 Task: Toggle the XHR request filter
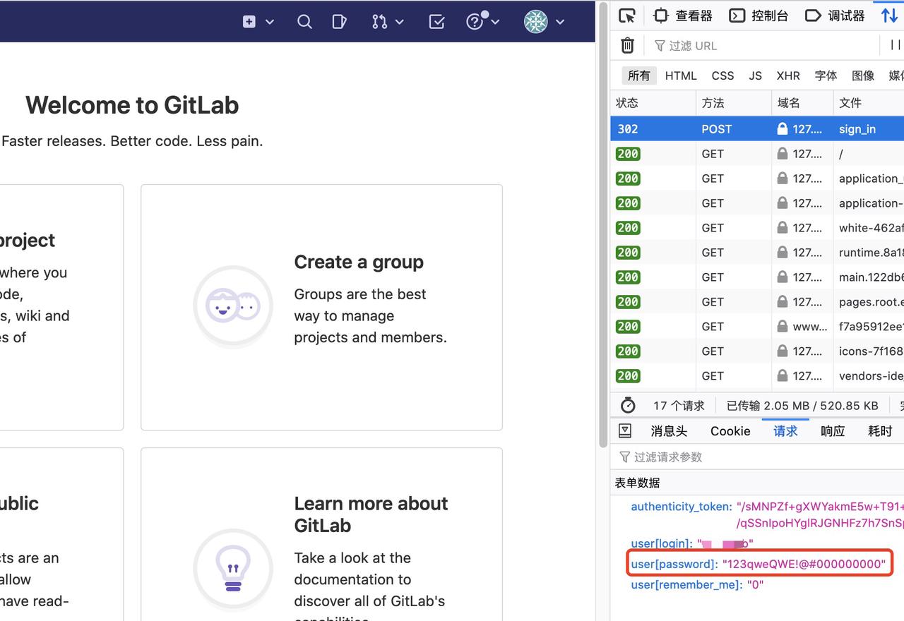point(788,76)
